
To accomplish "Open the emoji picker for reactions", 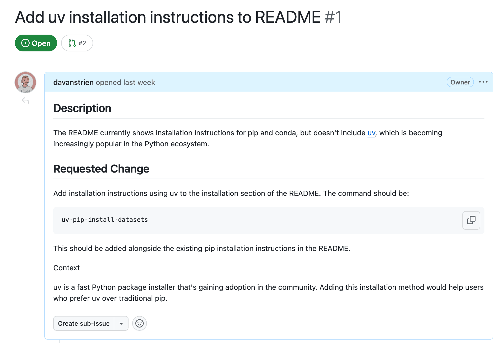I will pyautogui.click(x=139, y=323).
